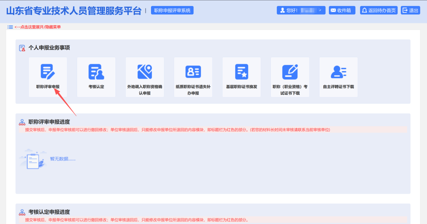Select the 外地调入职称资格确认申报 tile
The height and width of the screenshot is (224, 427).
tap(145, 77)
